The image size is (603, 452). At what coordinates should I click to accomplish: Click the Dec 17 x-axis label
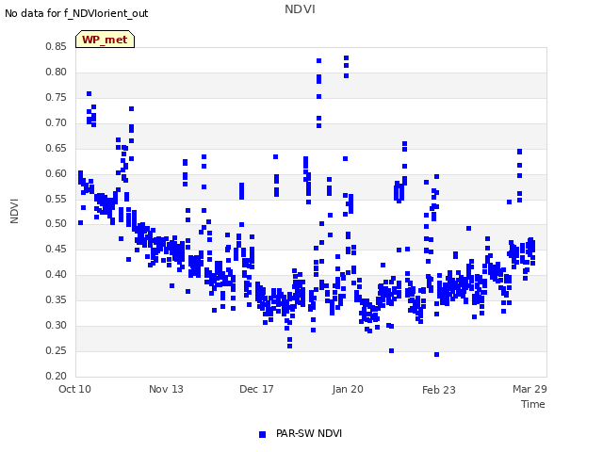[256, 389]
